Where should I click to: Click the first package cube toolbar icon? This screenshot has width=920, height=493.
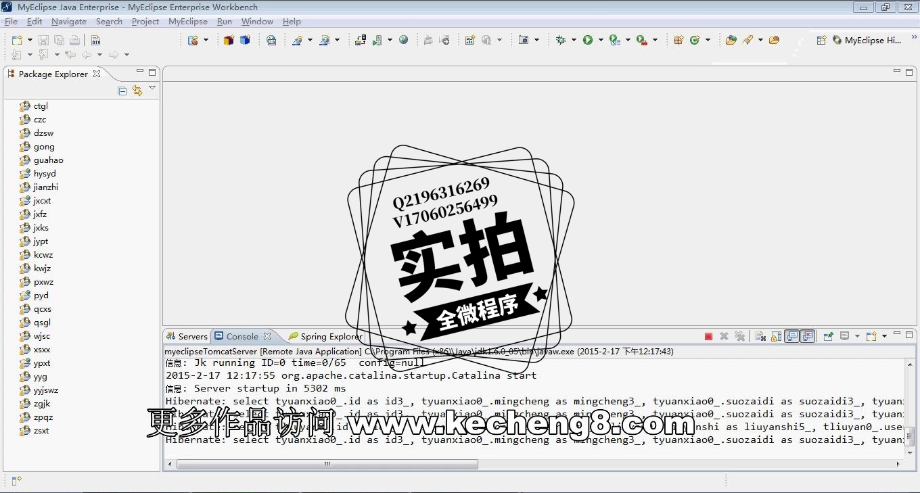229,41
